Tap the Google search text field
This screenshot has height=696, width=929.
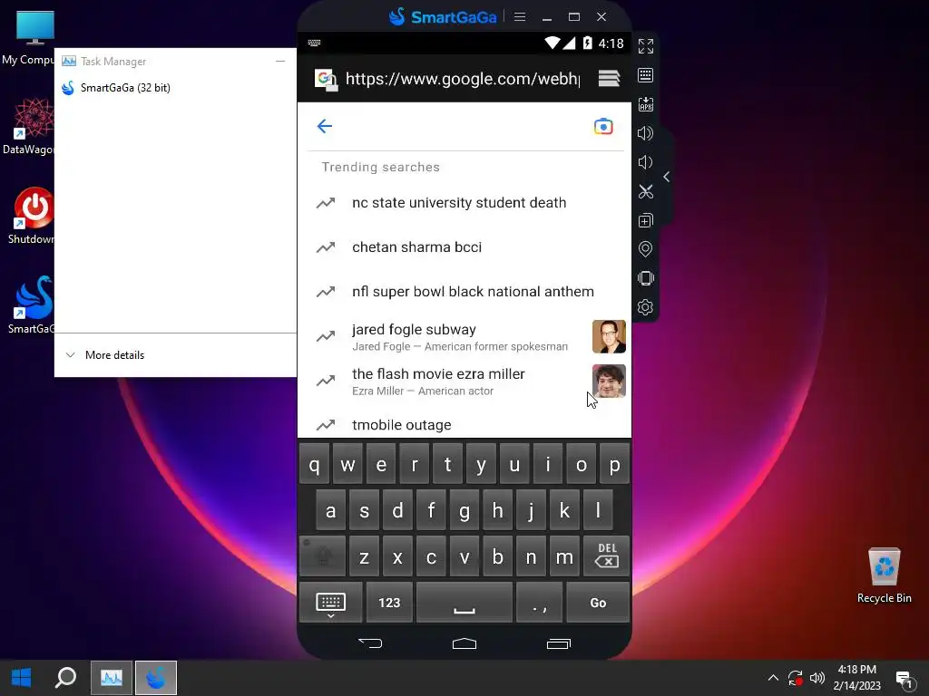tap(462, 126)
